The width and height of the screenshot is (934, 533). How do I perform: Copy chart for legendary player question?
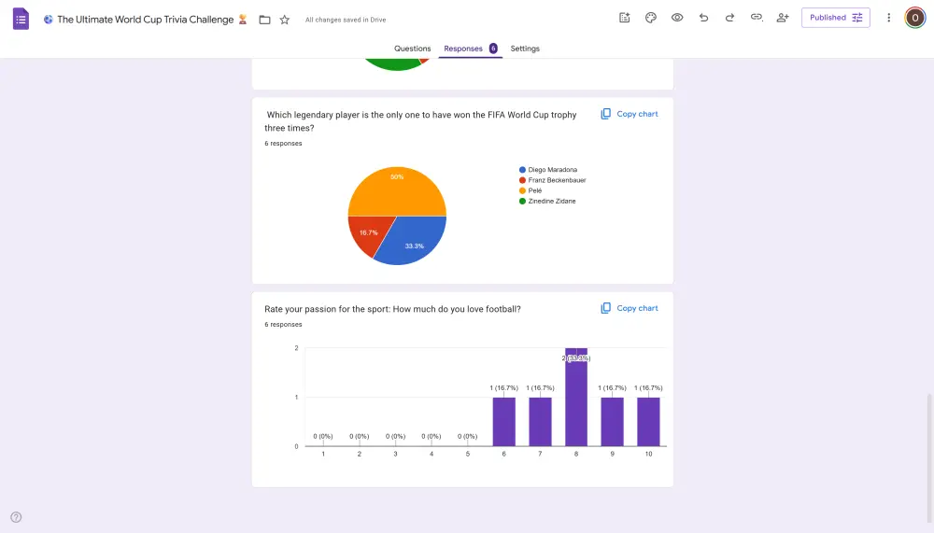pyautogui.click(x=629, y=114)
